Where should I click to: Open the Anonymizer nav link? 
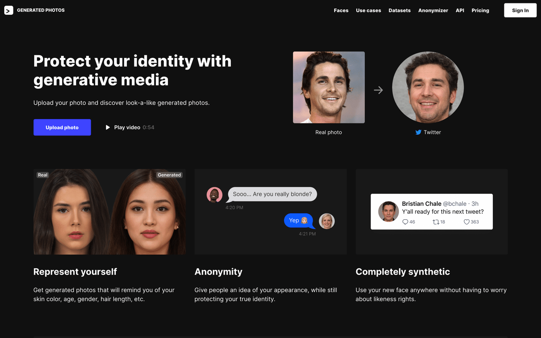tap(433, 11)
